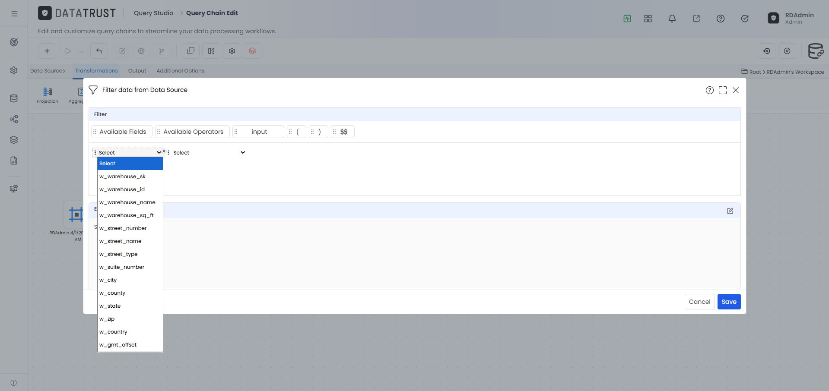The height and width of the screenshot is (391, 829).
Task: Expand the Filter dialog to fullscreen
Action: tap(723, 90)
